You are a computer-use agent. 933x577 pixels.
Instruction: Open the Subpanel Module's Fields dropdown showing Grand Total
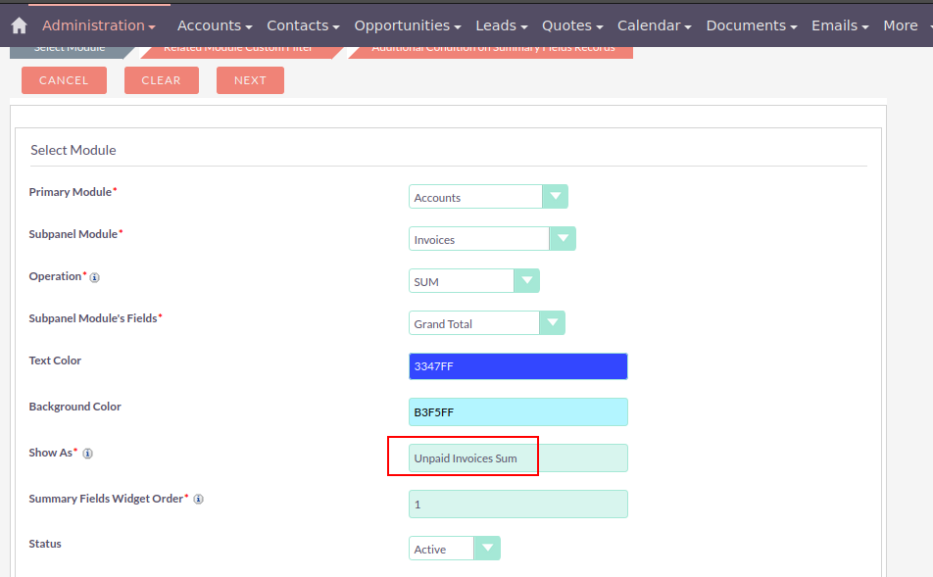click(487, 323)
